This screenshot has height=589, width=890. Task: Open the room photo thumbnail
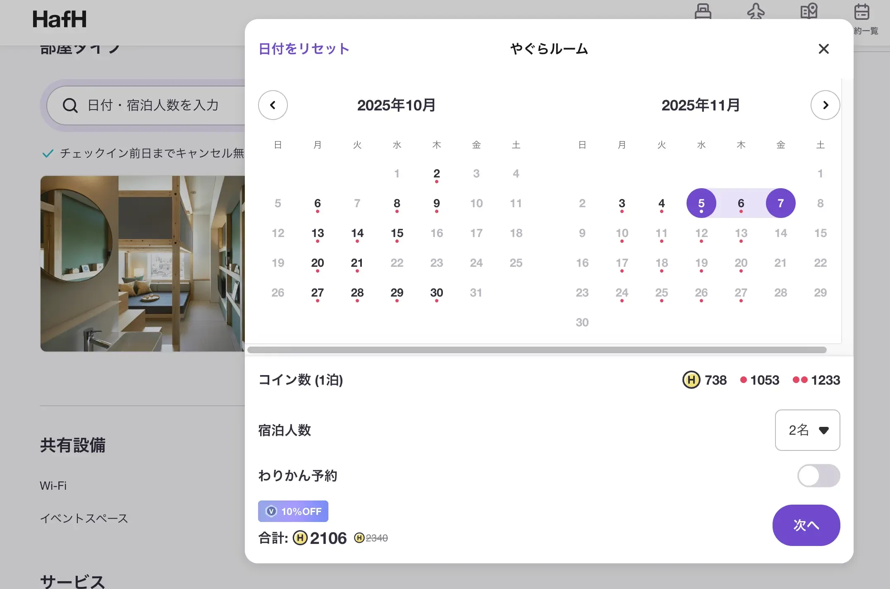(x=143, y=263)
